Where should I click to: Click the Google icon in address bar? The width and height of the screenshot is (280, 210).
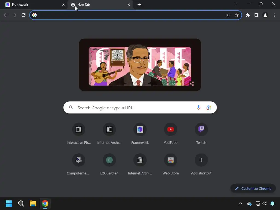point(34,15)
